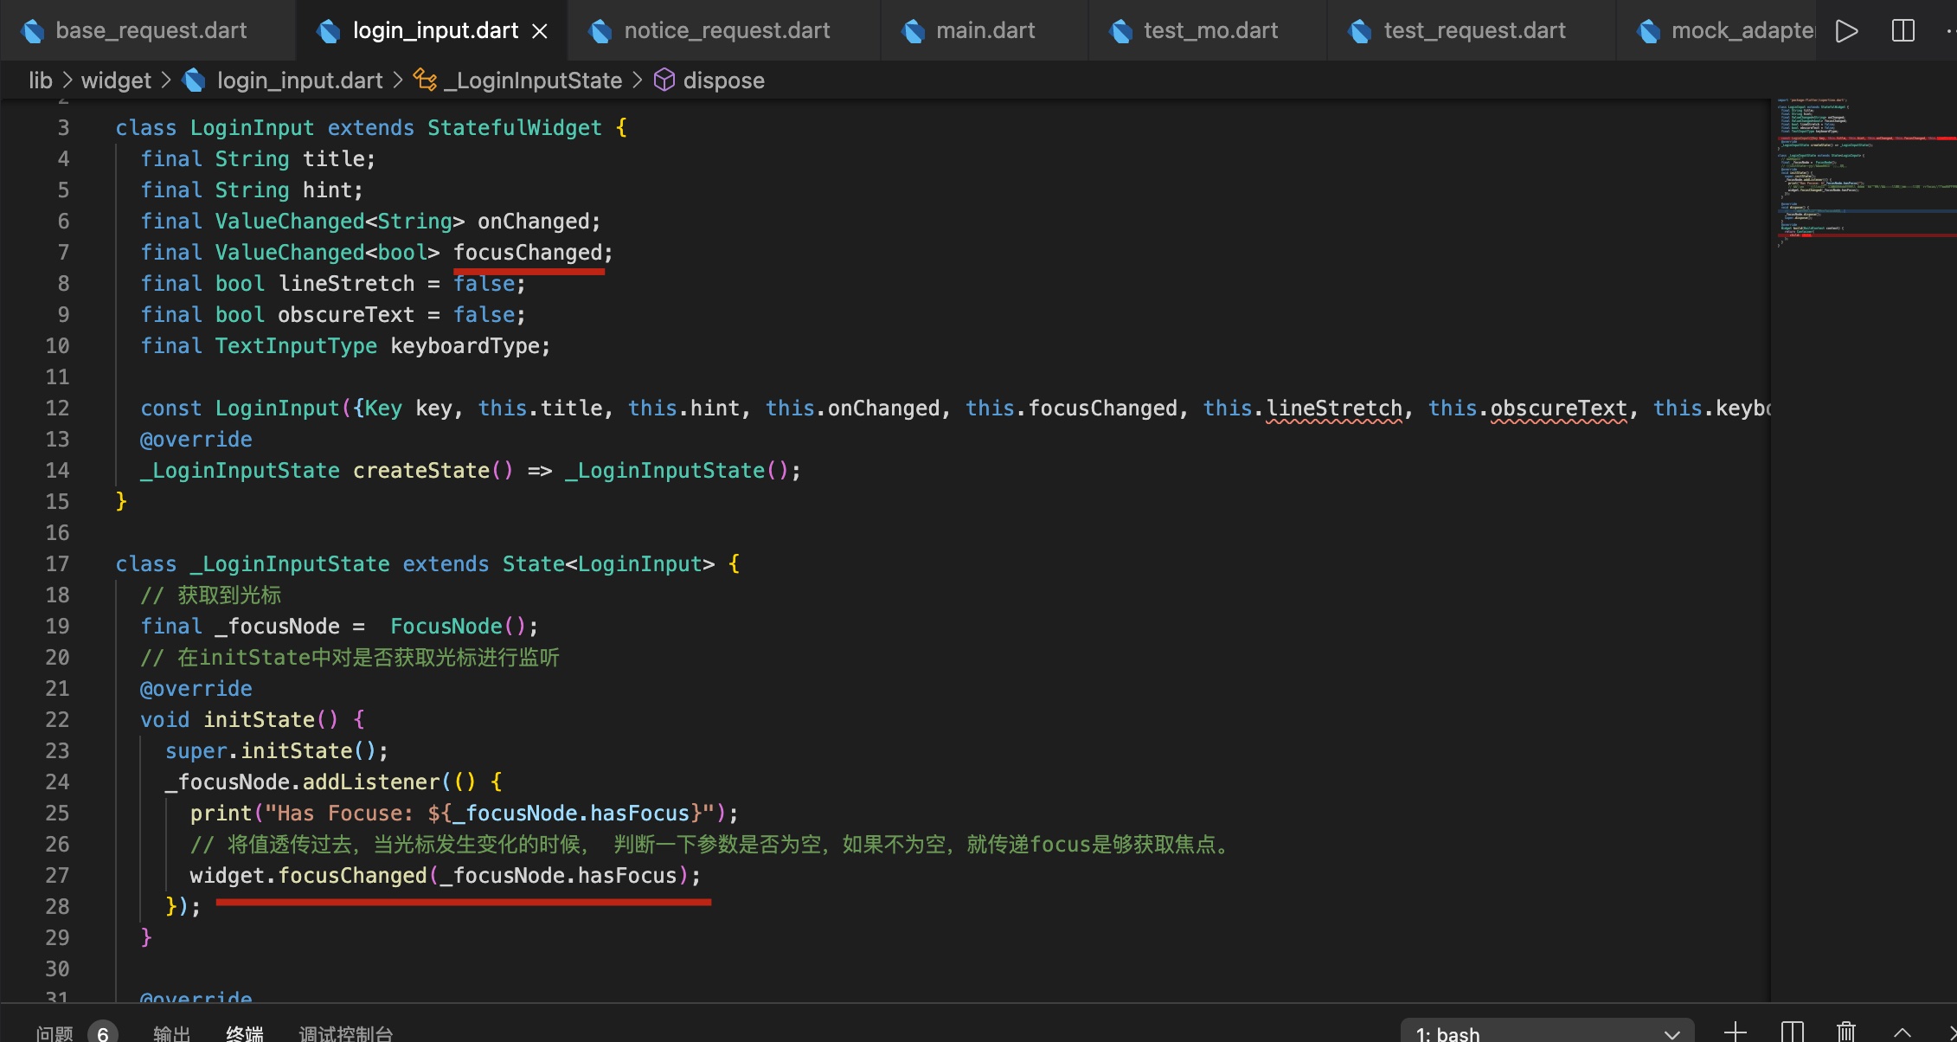Viewport: 1957px width, 1042px height.
Task: Kill terminal with the trash icon
Action: tap(1845, 1031)
